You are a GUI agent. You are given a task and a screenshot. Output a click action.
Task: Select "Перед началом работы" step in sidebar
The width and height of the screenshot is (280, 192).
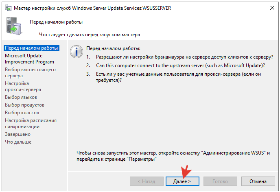tap(32, 48)
